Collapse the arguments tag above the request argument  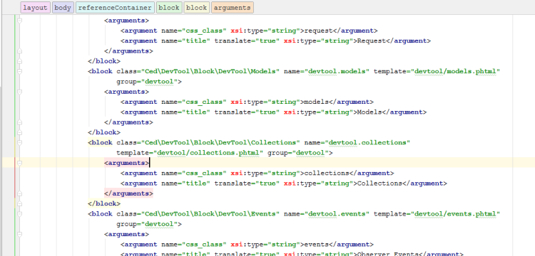[x=19, y=21]
